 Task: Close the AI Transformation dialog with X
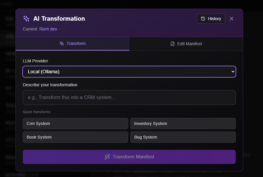232,19
